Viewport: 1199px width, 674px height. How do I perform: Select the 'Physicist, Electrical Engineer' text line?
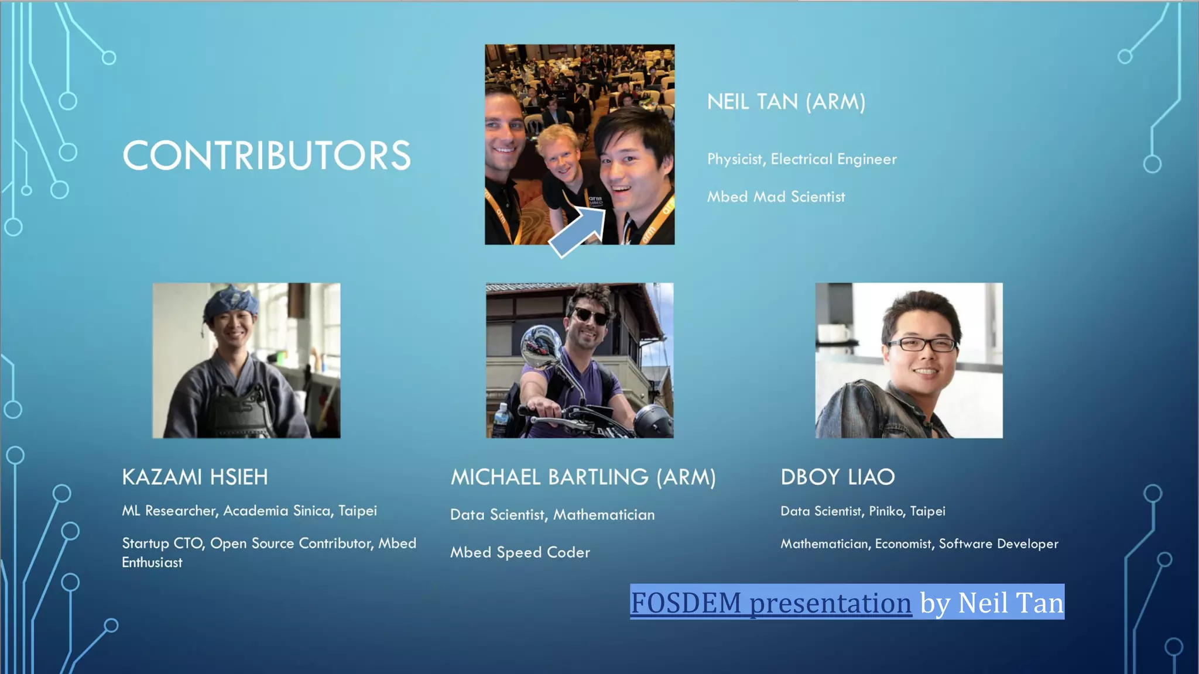tap(801, 159)
